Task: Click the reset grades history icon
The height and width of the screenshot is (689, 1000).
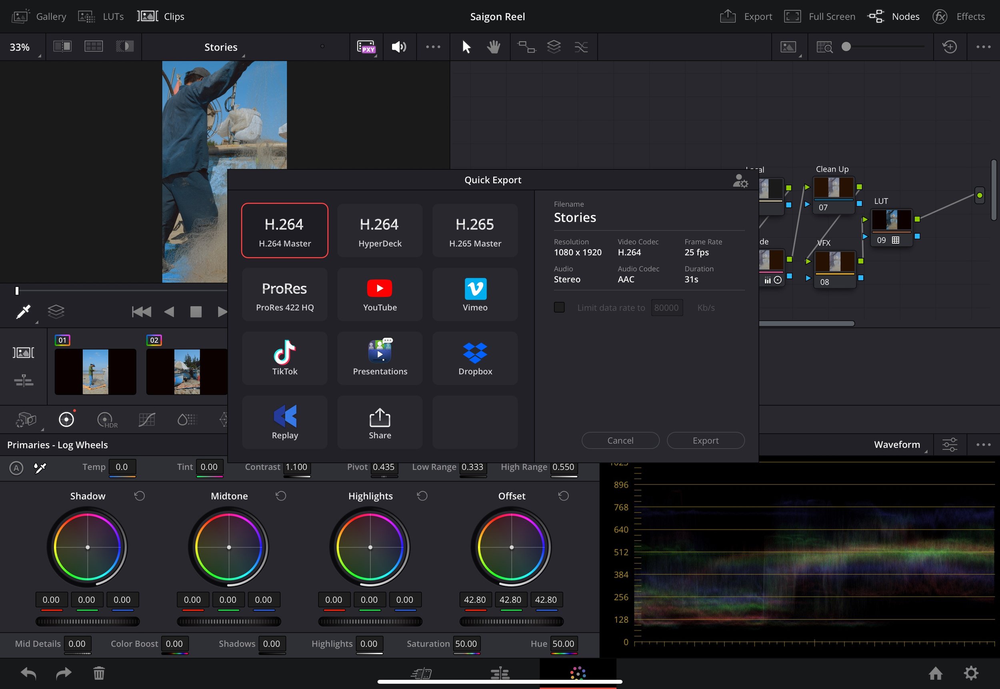Action: (950, 47)
